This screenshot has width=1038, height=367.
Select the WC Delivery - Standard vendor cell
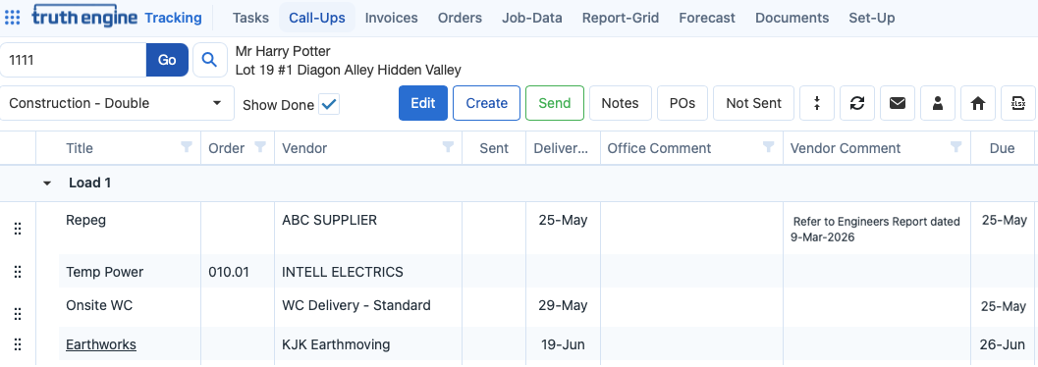click(368, 307)
